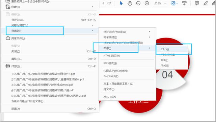
Task: Open recent file PDF转换成Word.pdf
Action: tap(42, 85)
